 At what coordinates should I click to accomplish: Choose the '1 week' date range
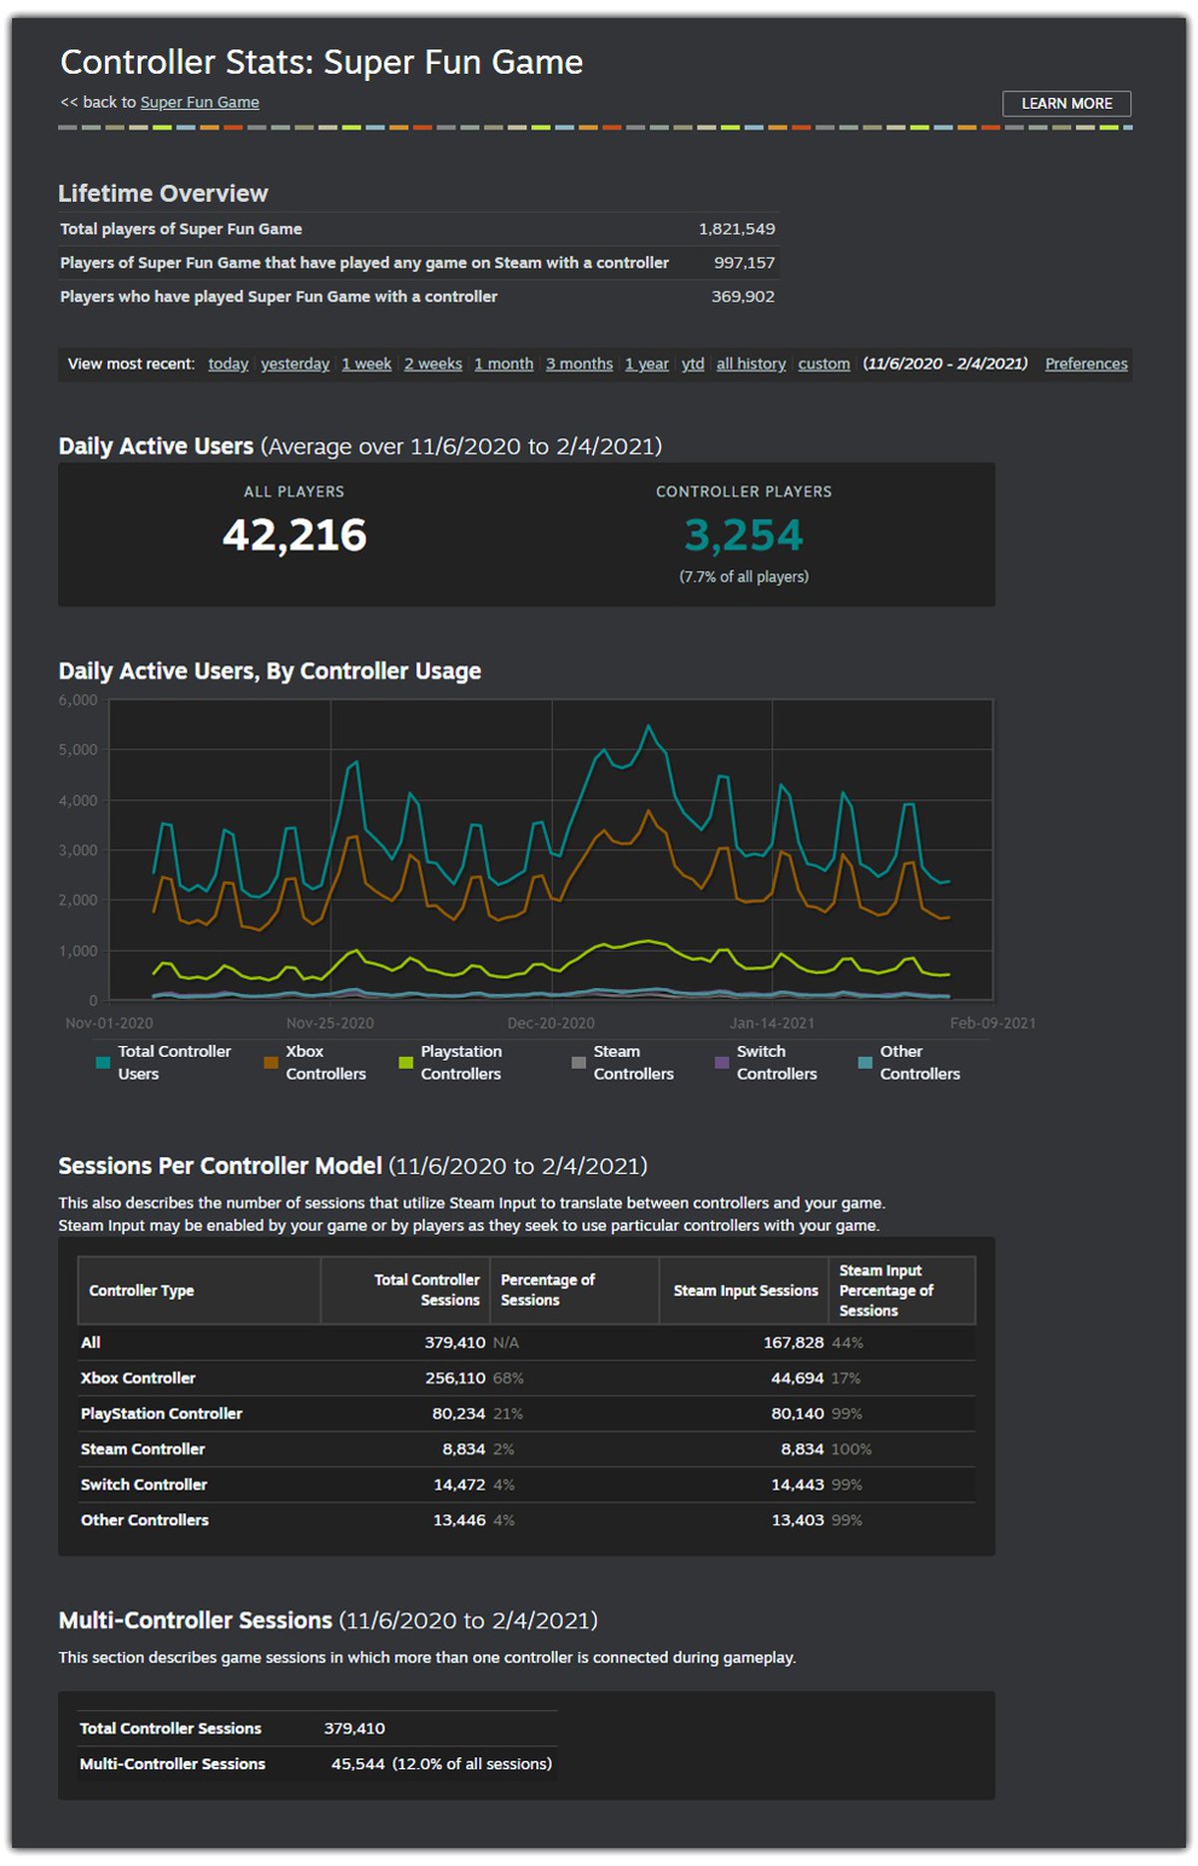[366, 364]
